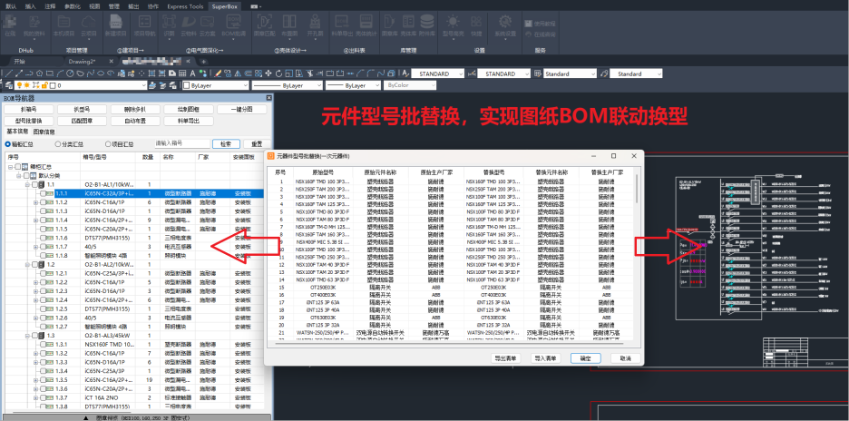Screen dimensions: 849x421
Task: Open the layer name dropdown
Action: point(143,85)
